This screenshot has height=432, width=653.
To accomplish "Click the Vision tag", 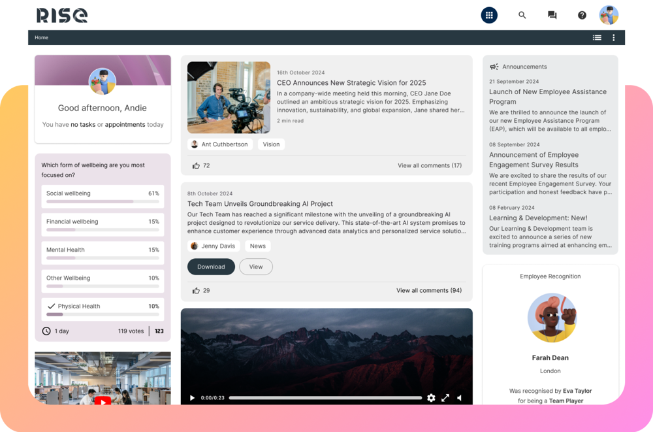I will pyautogui.click(x=271, y=144).
